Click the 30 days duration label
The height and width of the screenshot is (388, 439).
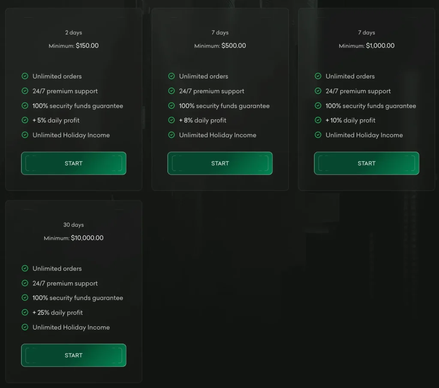pyautogui.click(x=74, y=225)
